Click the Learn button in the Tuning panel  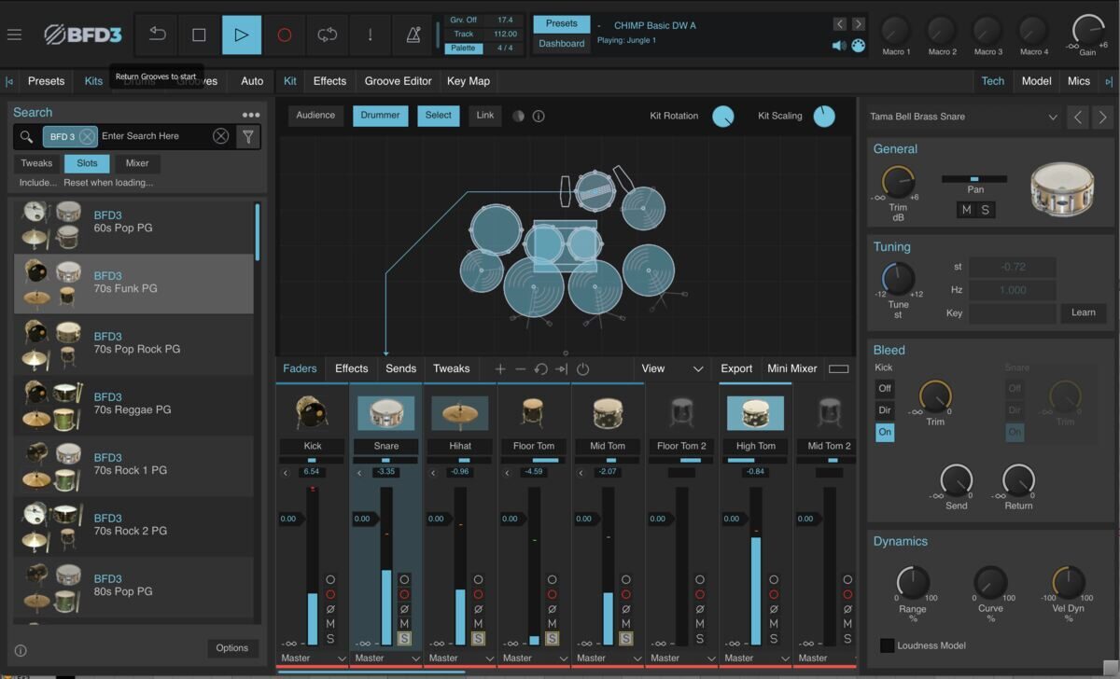coord(1083,312)
